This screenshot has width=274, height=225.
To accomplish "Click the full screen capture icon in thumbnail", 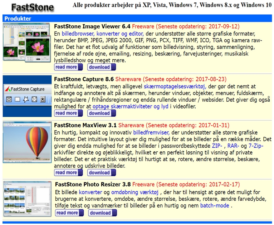I will (x=34, y=99).
